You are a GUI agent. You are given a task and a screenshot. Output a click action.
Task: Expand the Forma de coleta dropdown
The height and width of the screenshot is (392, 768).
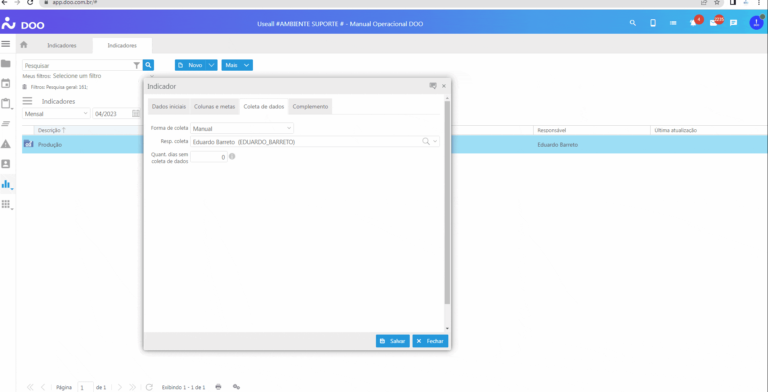point(289,129)
